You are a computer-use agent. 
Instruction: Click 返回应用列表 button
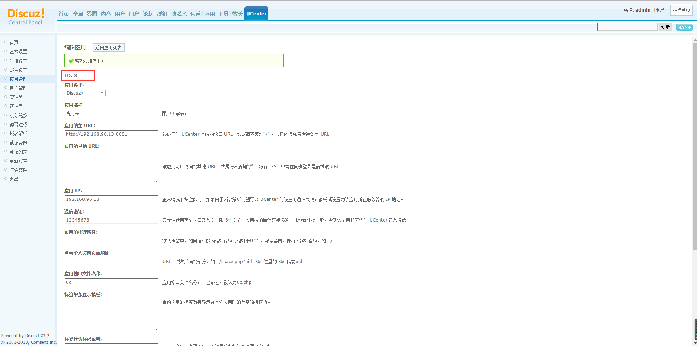pyautogui.click(x=108, y=48)
